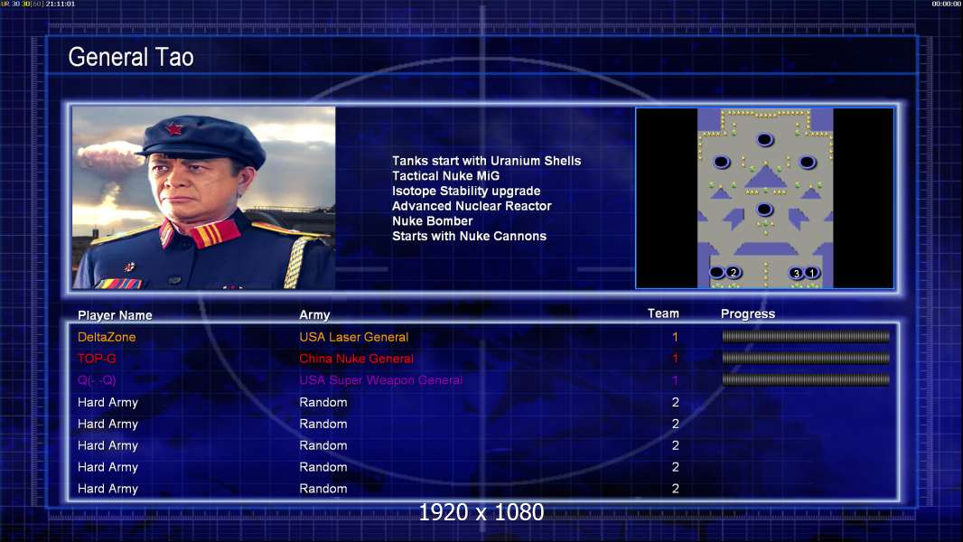The image size is (963, 542).
Task: Click the map preview thumbnail
Action: pos(764,198)
